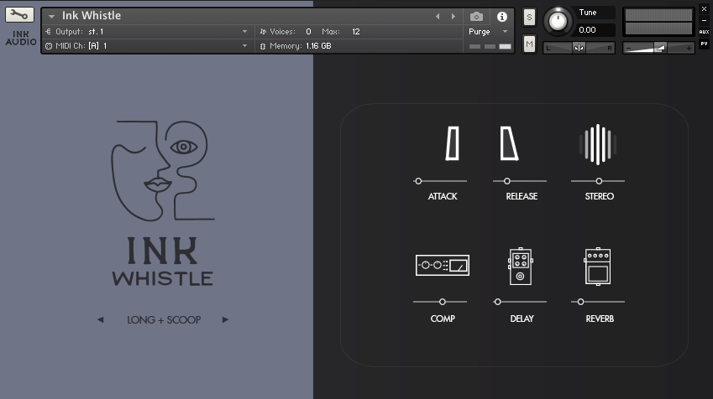This screenshot has width=713, height=399.
Task: Switch to next articulation after Long + Scoop
Action: point(225,319)
